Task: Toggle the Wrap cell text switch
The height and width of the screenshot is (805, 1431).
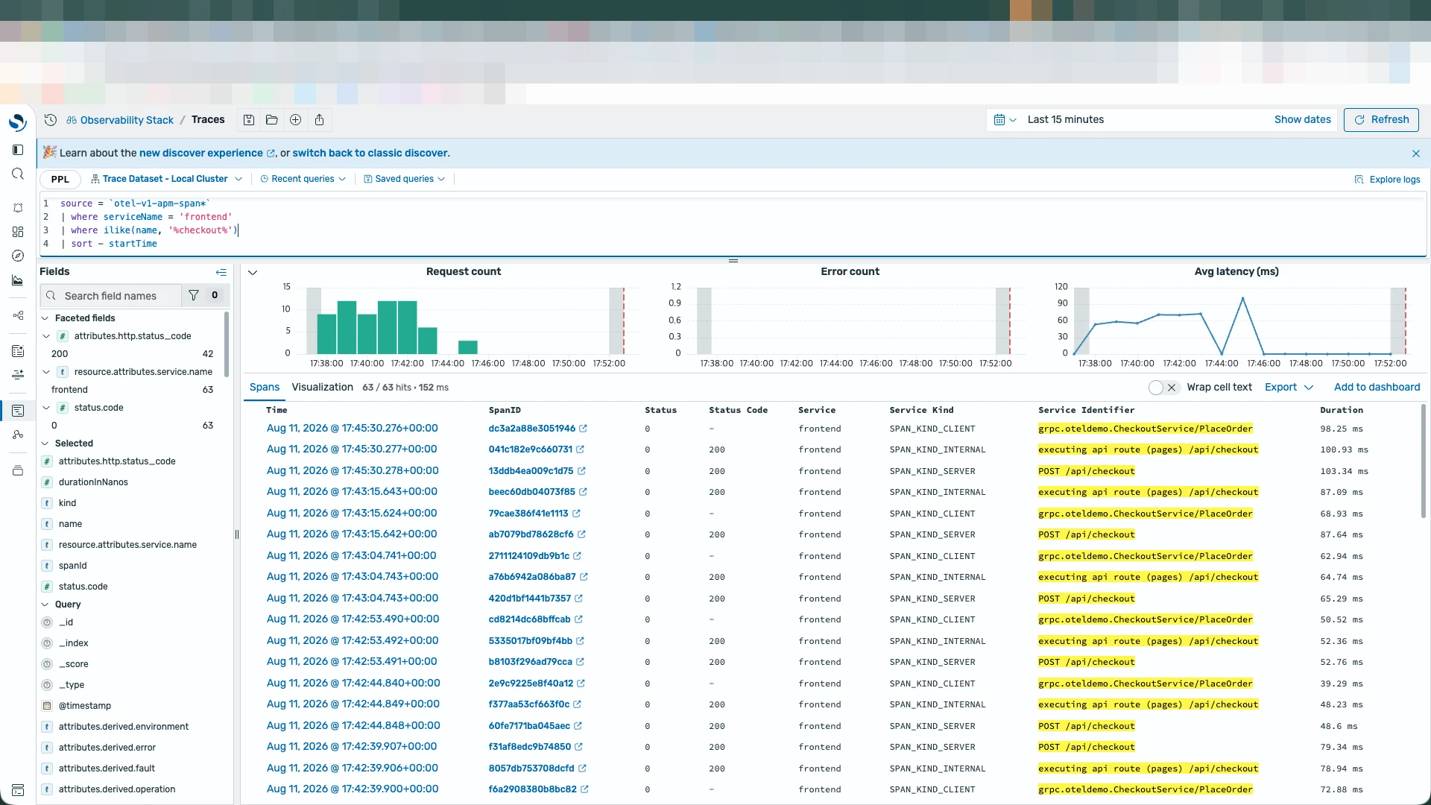Action: [x=1163, y=388]
